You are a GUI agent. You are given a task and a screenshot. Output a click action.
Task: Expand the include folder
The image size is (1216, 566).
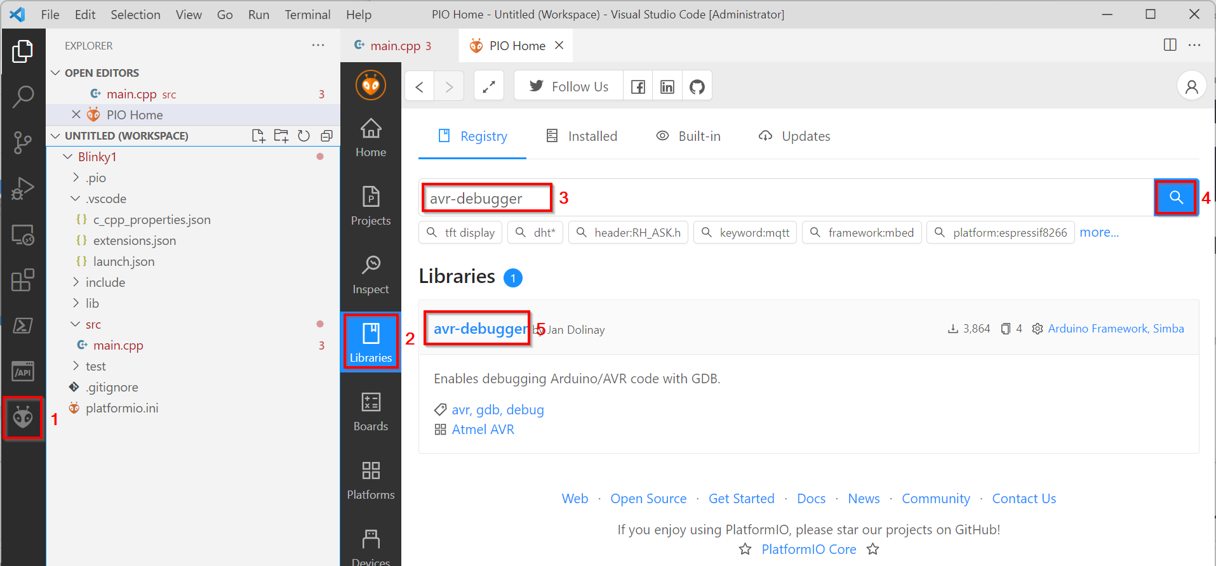click(x=76, y=282)
